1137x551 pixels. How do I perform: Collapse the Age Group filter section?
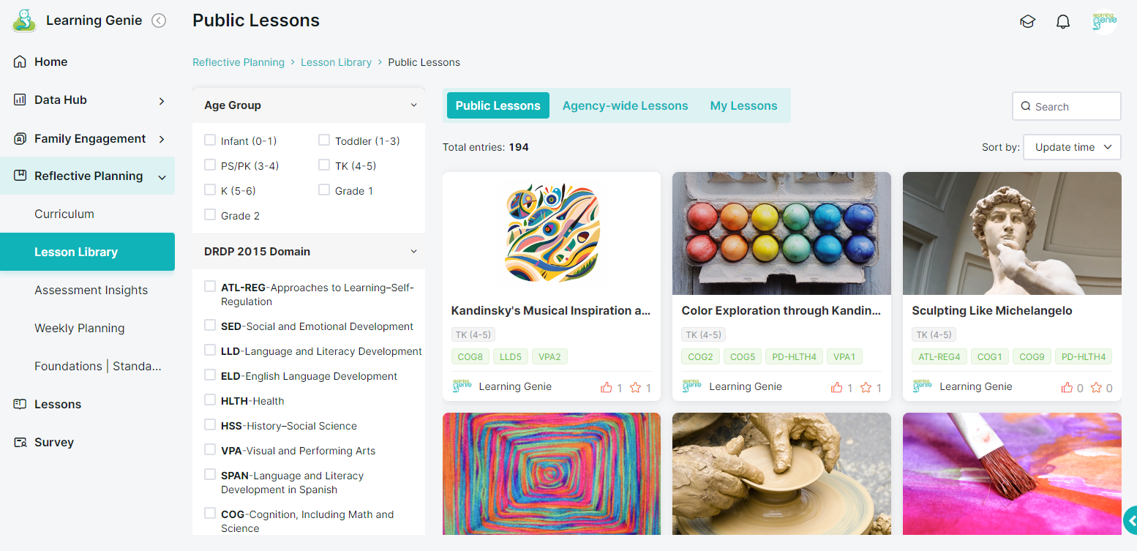pos(413,105)
